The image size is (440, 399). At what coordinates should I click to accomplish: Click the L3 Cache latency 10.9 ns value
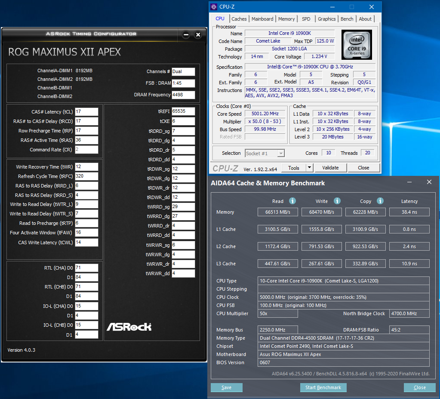tap(409, 264)
